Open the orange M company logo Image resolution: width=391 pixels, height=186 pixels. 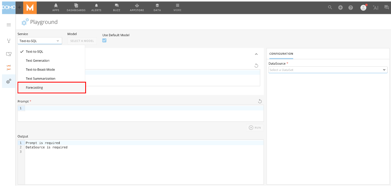pos(30,8)
